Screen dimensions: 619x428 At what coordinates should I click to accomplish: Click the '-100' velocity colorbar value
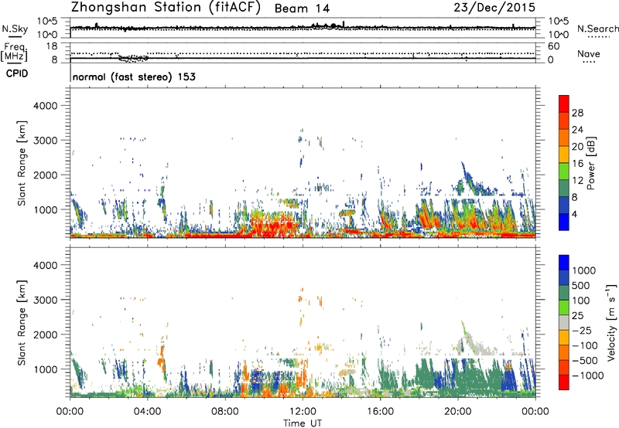(585, 345)
